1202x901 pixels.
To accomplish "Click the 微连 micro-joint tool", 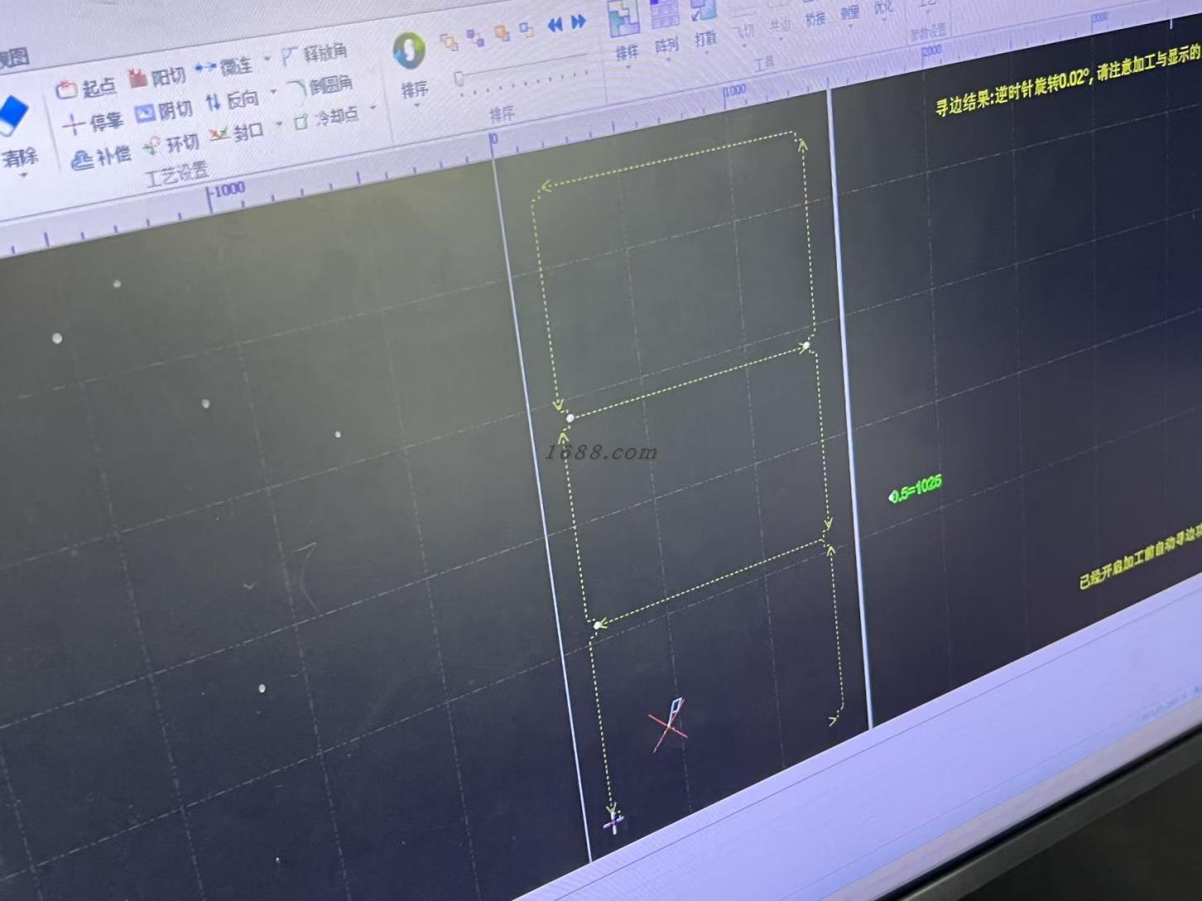I will point(224,66).
